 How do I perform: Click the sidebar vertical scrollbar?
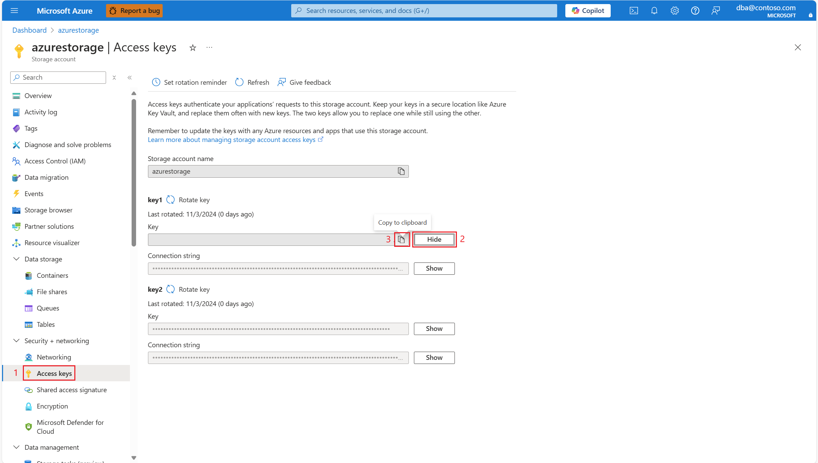click(x=134, y=172)
